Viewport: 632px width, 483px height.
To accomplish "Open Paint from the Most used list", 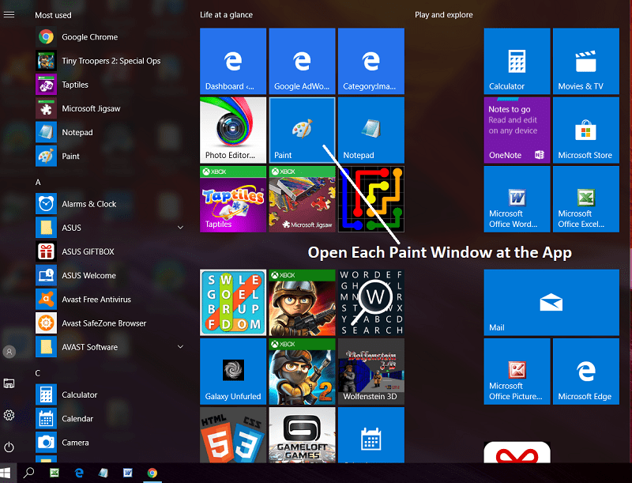I will click(109, 156).
